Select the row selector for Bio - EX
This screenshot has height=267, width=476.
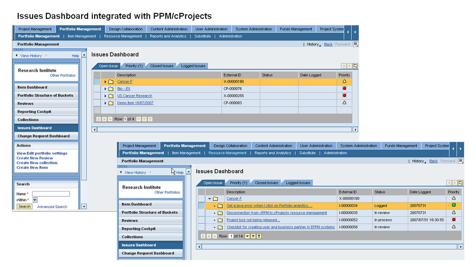(x=97, y=89)
